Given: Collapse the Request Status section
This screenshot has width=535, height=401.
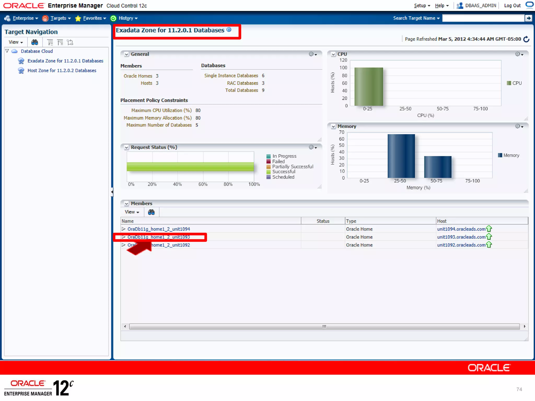Looking at the screenshot, I should [x=126, y=148].
